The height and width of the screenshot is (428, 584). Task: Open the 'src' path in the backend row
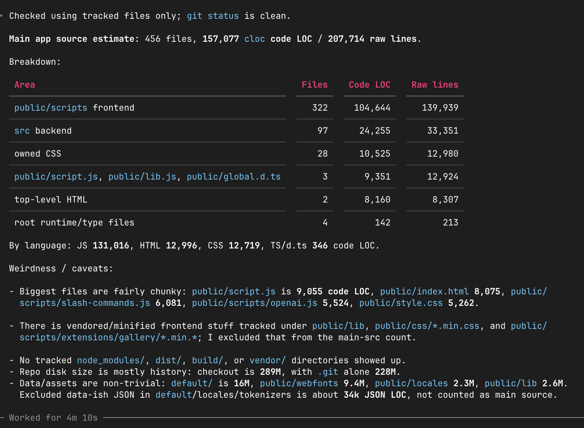point(22,131)
